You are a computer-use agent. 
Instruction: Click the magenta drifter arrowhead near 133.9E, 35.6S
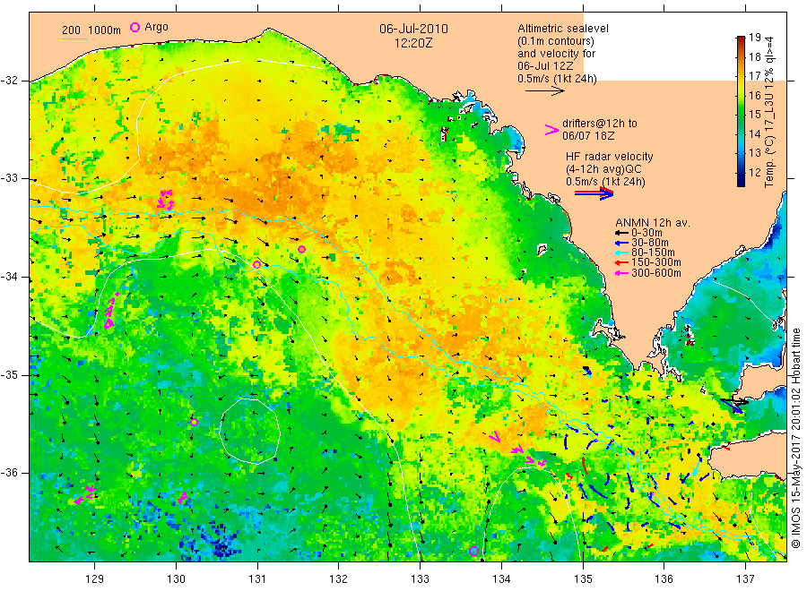tap(495, 436)
